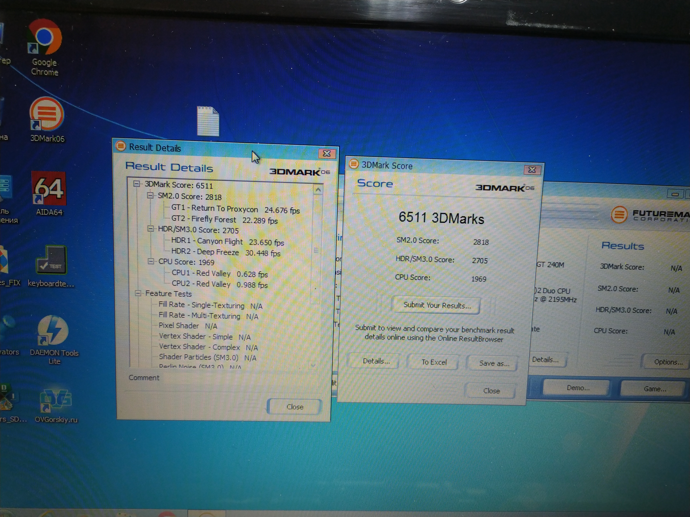Collapse the HDR/SM3.0 Score: 2705 node
Screen dimensions: 690x517
150,229
